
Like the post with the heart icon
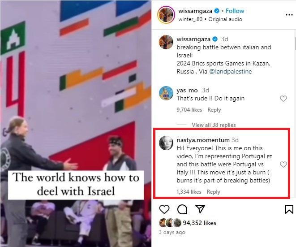(164, 209)
